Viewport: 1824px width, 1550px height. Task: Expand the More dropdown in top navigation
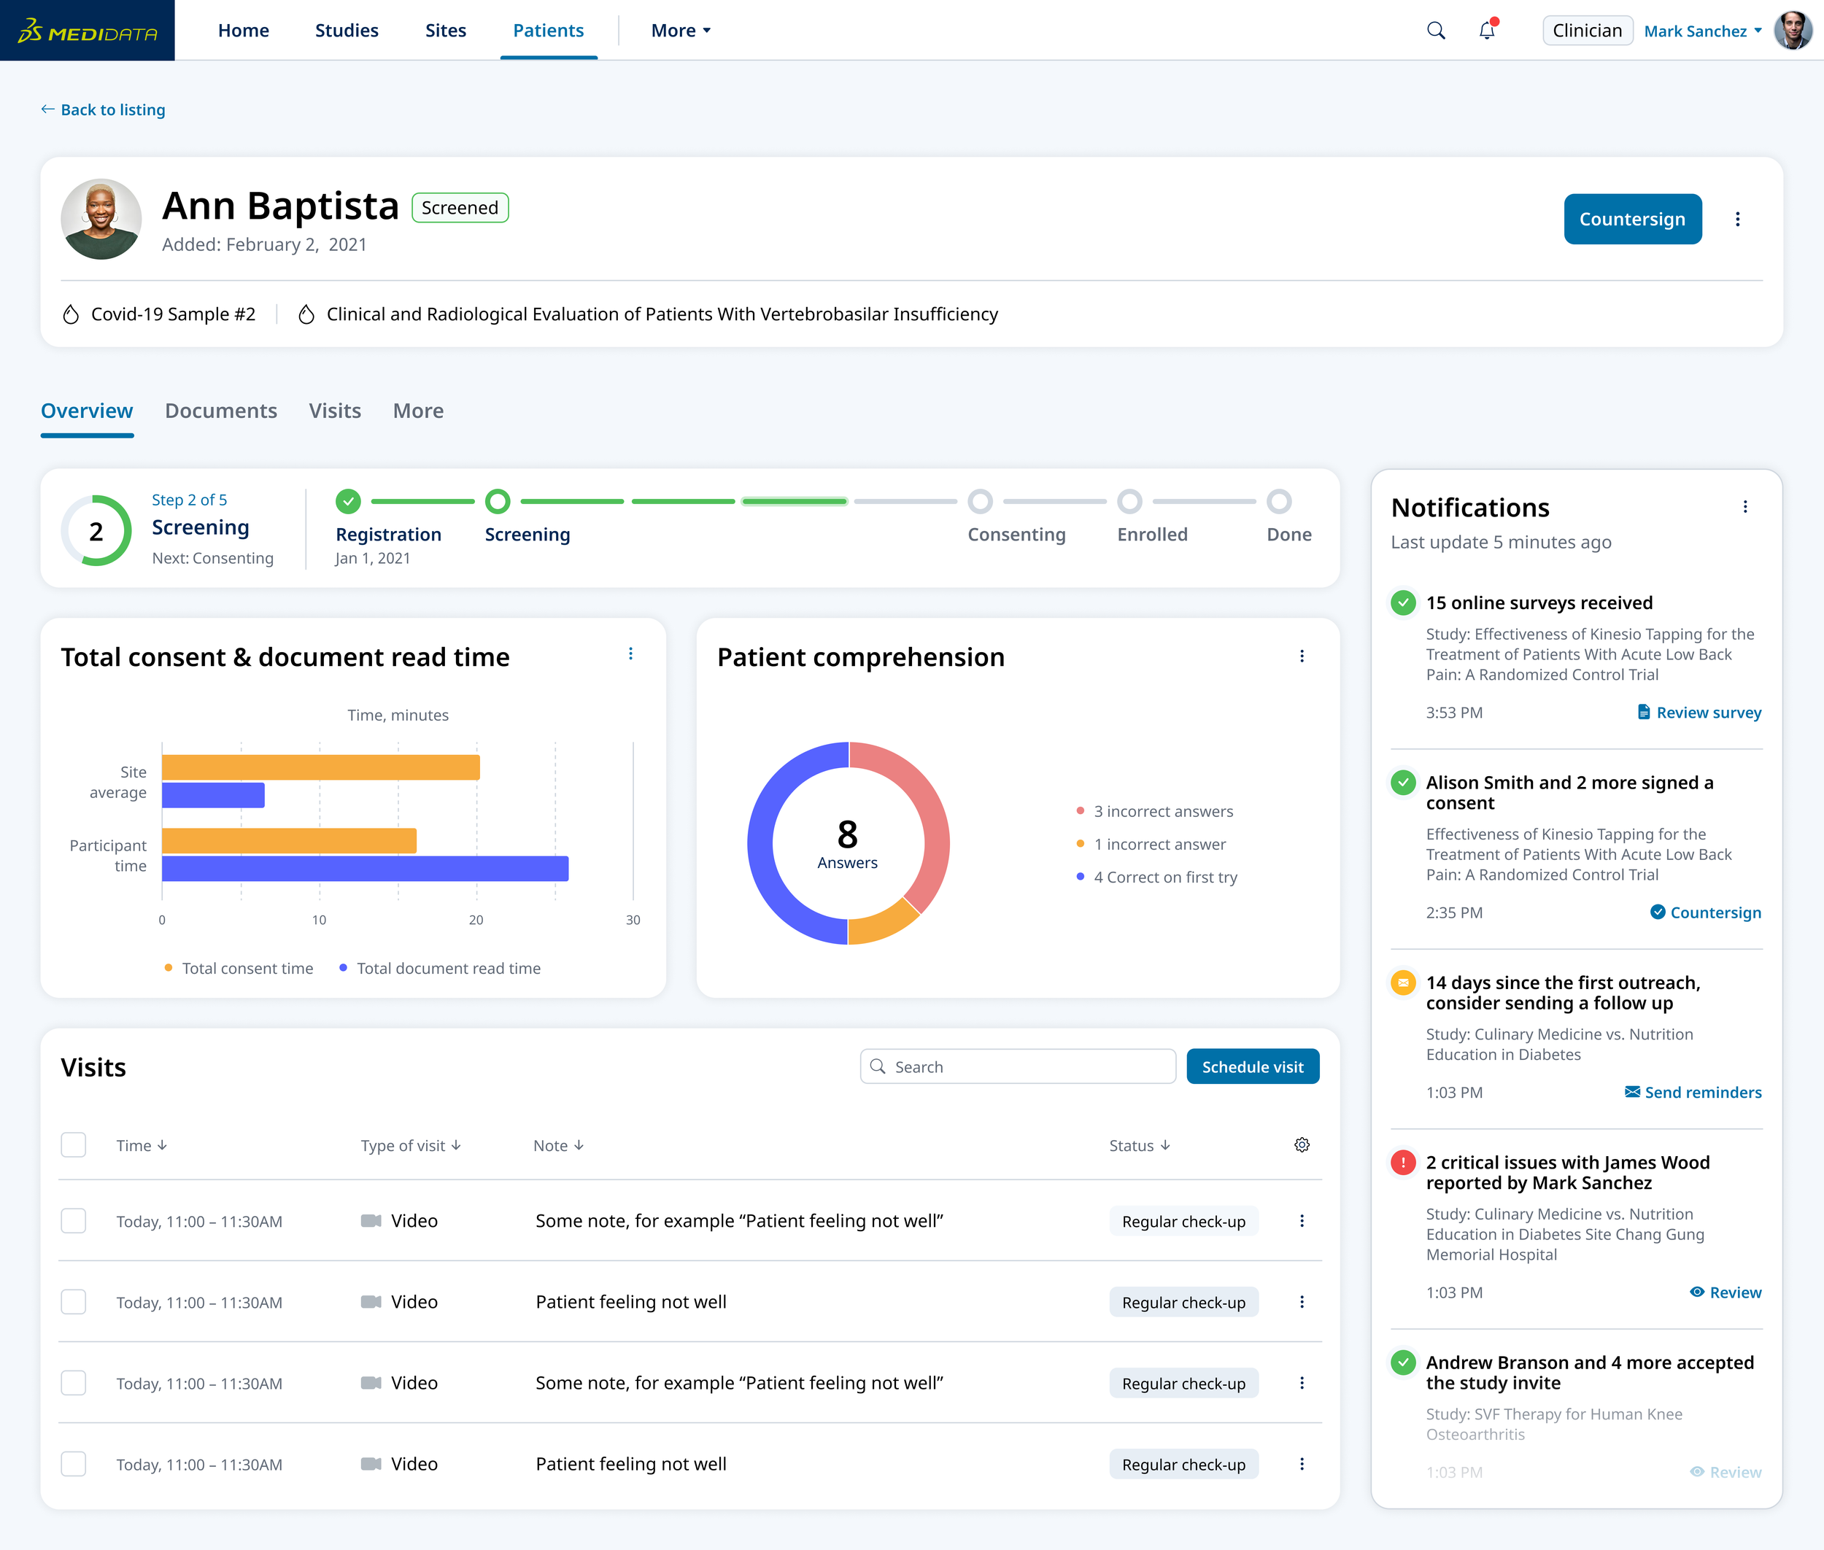(681, 31)
